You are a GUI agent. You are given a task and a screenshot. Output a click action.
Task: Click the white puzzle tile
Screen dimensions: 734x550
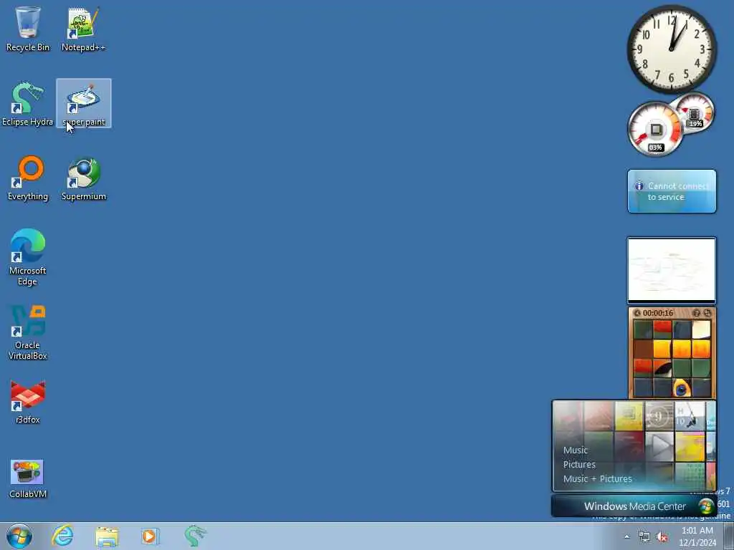click(701, 329)
